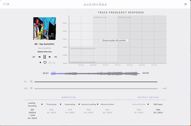The image size is (191, 126).
Task: Click the Volume Levelling stage label
Action: click(x=89, y=104)
